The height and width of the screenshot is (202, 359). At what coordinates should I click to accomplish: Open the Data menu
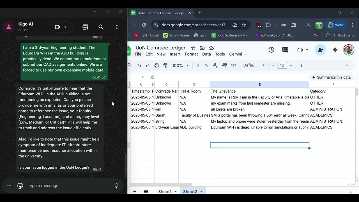[x=206, y=54]
